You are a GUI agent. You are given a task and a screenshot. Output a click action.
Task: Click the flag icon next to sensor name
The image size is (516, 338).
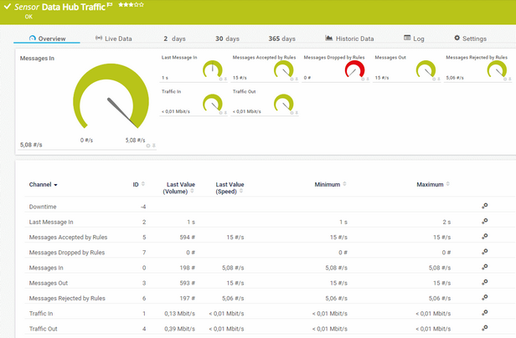[110, 4]
